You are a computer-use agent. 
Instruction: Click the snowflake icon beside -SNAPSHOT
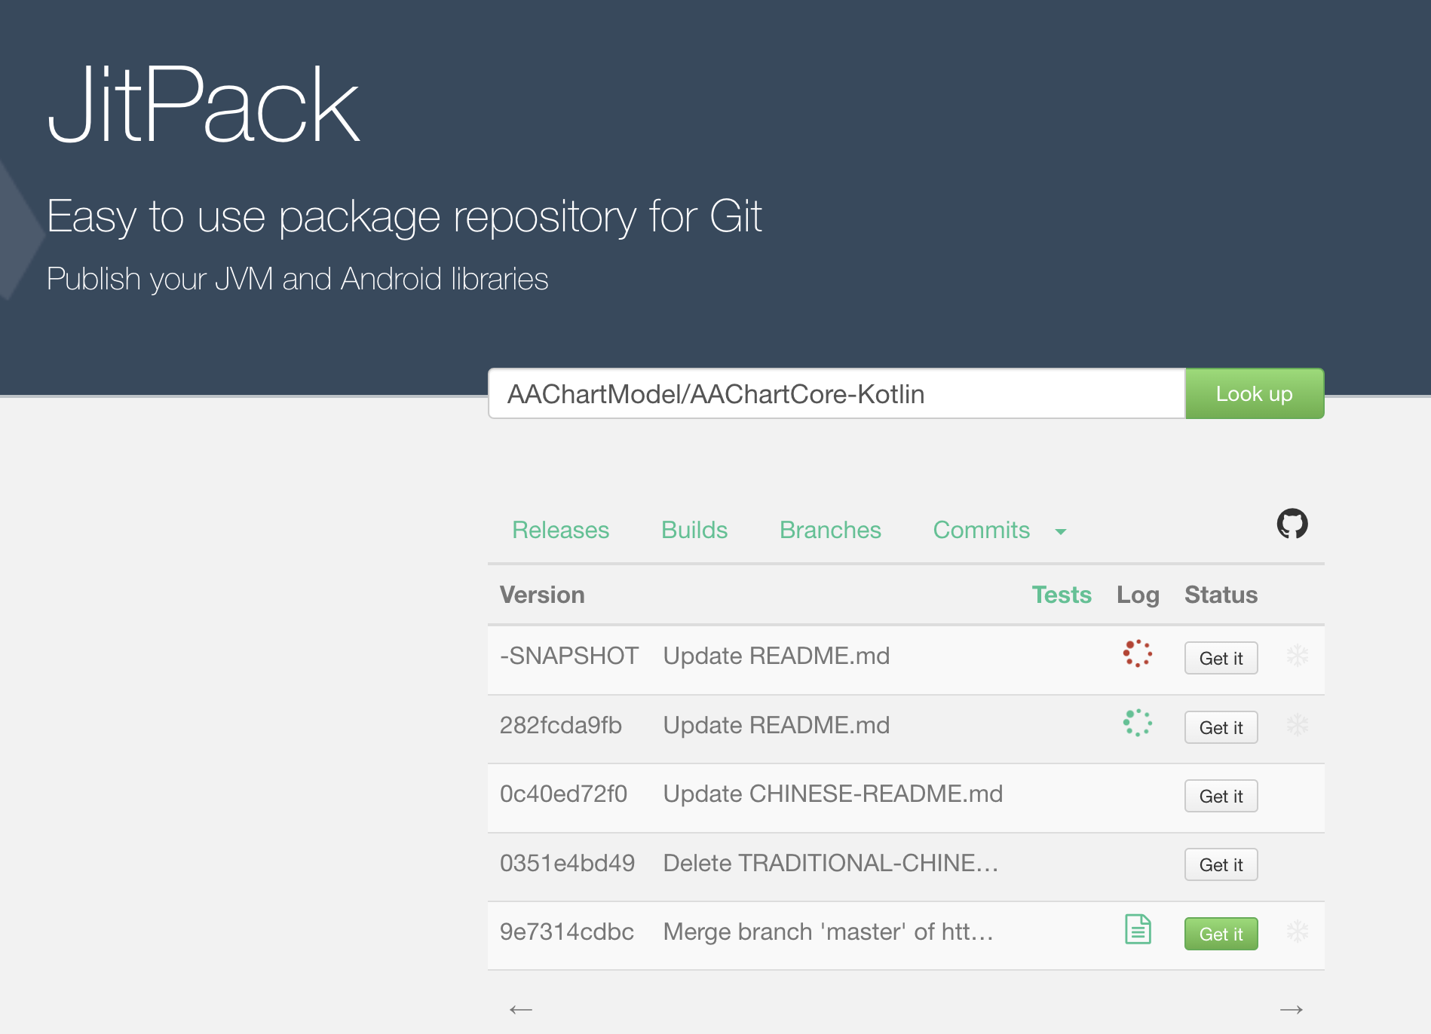(1298, 656)
